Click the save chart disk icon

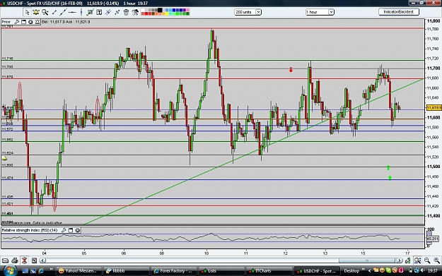34,260
